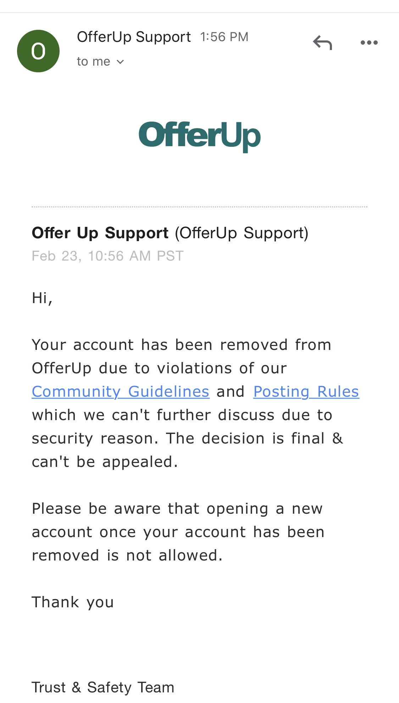Tap the "Hi," greeting line
The width and height of the screenshot is (399, 703).
[42, 298]
